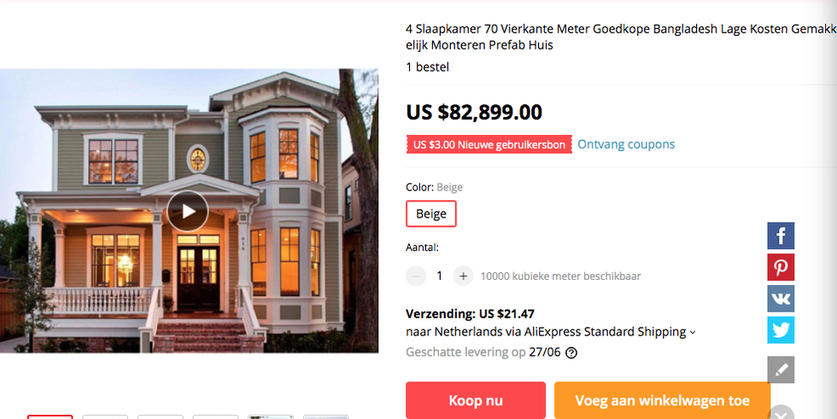Screen dimensions: 837x419
Task: Increase quantity with the plus button
Action: [x=463, y=276]
